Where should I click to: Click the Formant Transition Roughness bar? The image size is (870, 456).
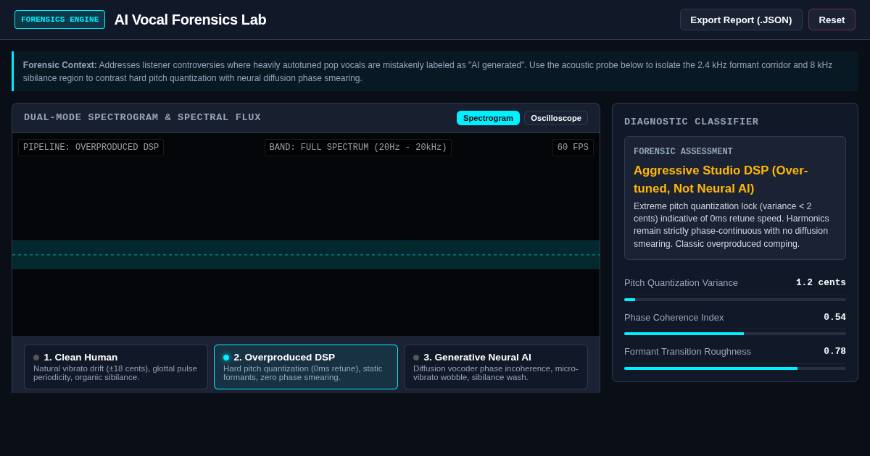(x=735, y=368)
